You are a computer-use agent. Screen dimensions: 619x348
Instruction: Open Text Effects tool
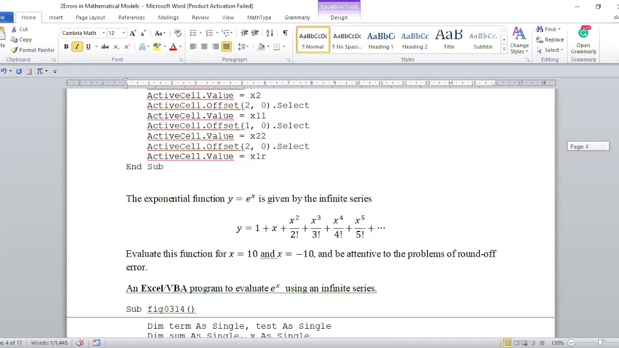pos(142,47)
